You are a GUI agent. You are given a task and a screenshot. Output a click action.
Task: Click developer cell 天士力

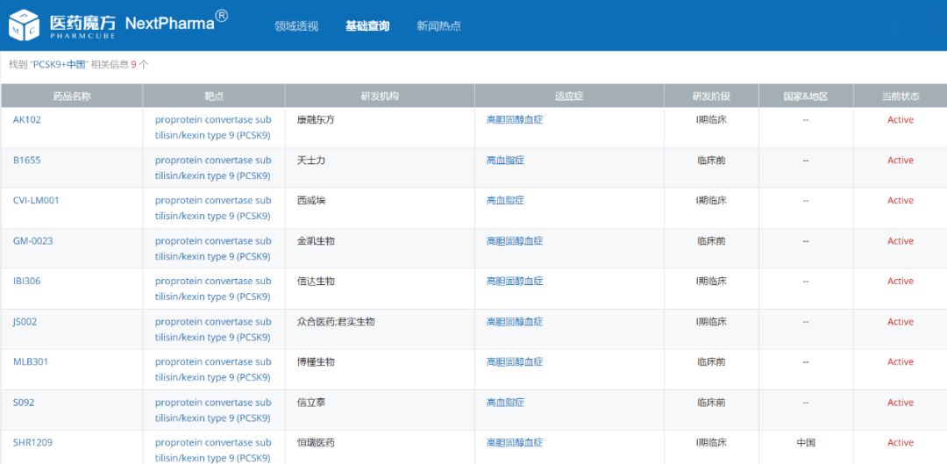(x=310, y=161)
